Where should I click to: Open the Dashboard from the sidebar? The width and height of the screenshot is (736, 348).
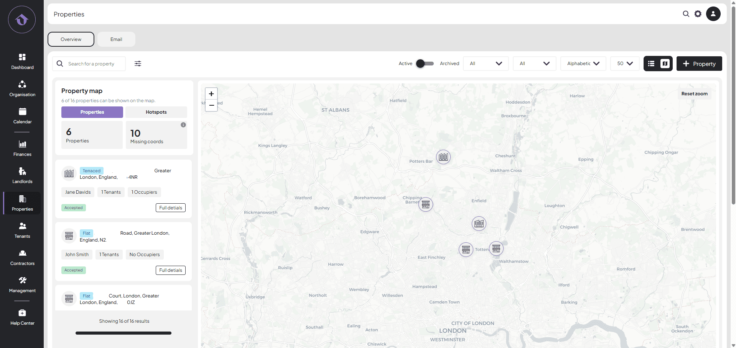22,61
